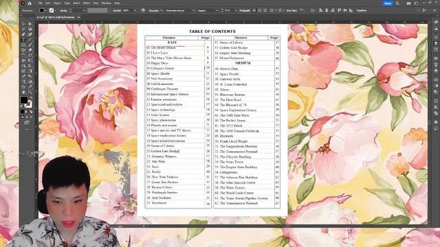Select the Artboard tool
This screenshot has width=440, height=247.
click(x=23, y=86)
